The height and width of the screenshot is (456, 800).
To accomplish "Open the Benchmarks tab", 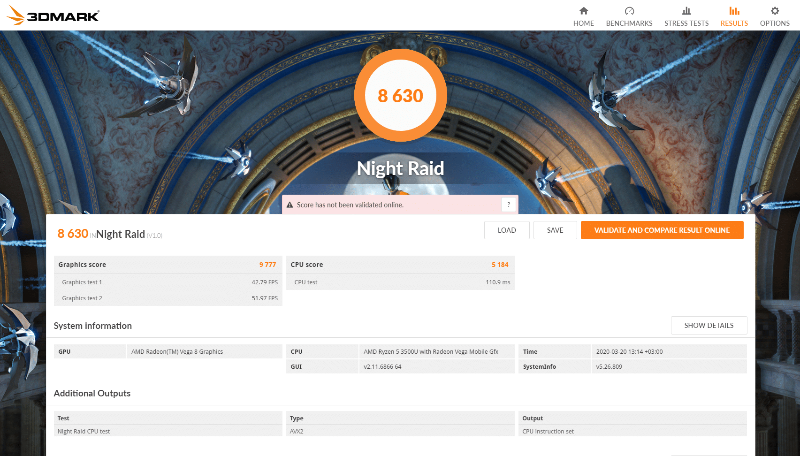I will 629,23.
